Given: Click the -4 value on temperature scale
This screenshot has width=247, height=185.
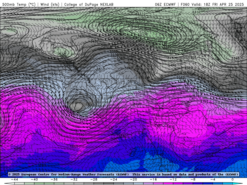Looking at the screenshot, I should pos(213,179).
